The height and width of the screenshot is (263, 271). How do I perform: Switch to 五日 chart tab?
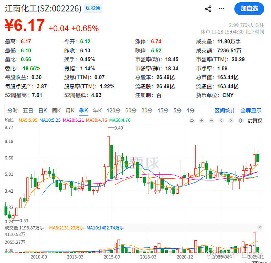click(28, 110)
